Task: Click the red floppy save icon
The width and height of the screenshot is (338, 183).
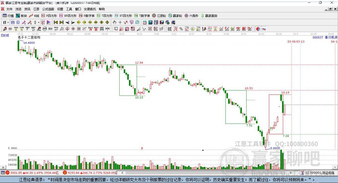Action: click(x=162, y=22)
